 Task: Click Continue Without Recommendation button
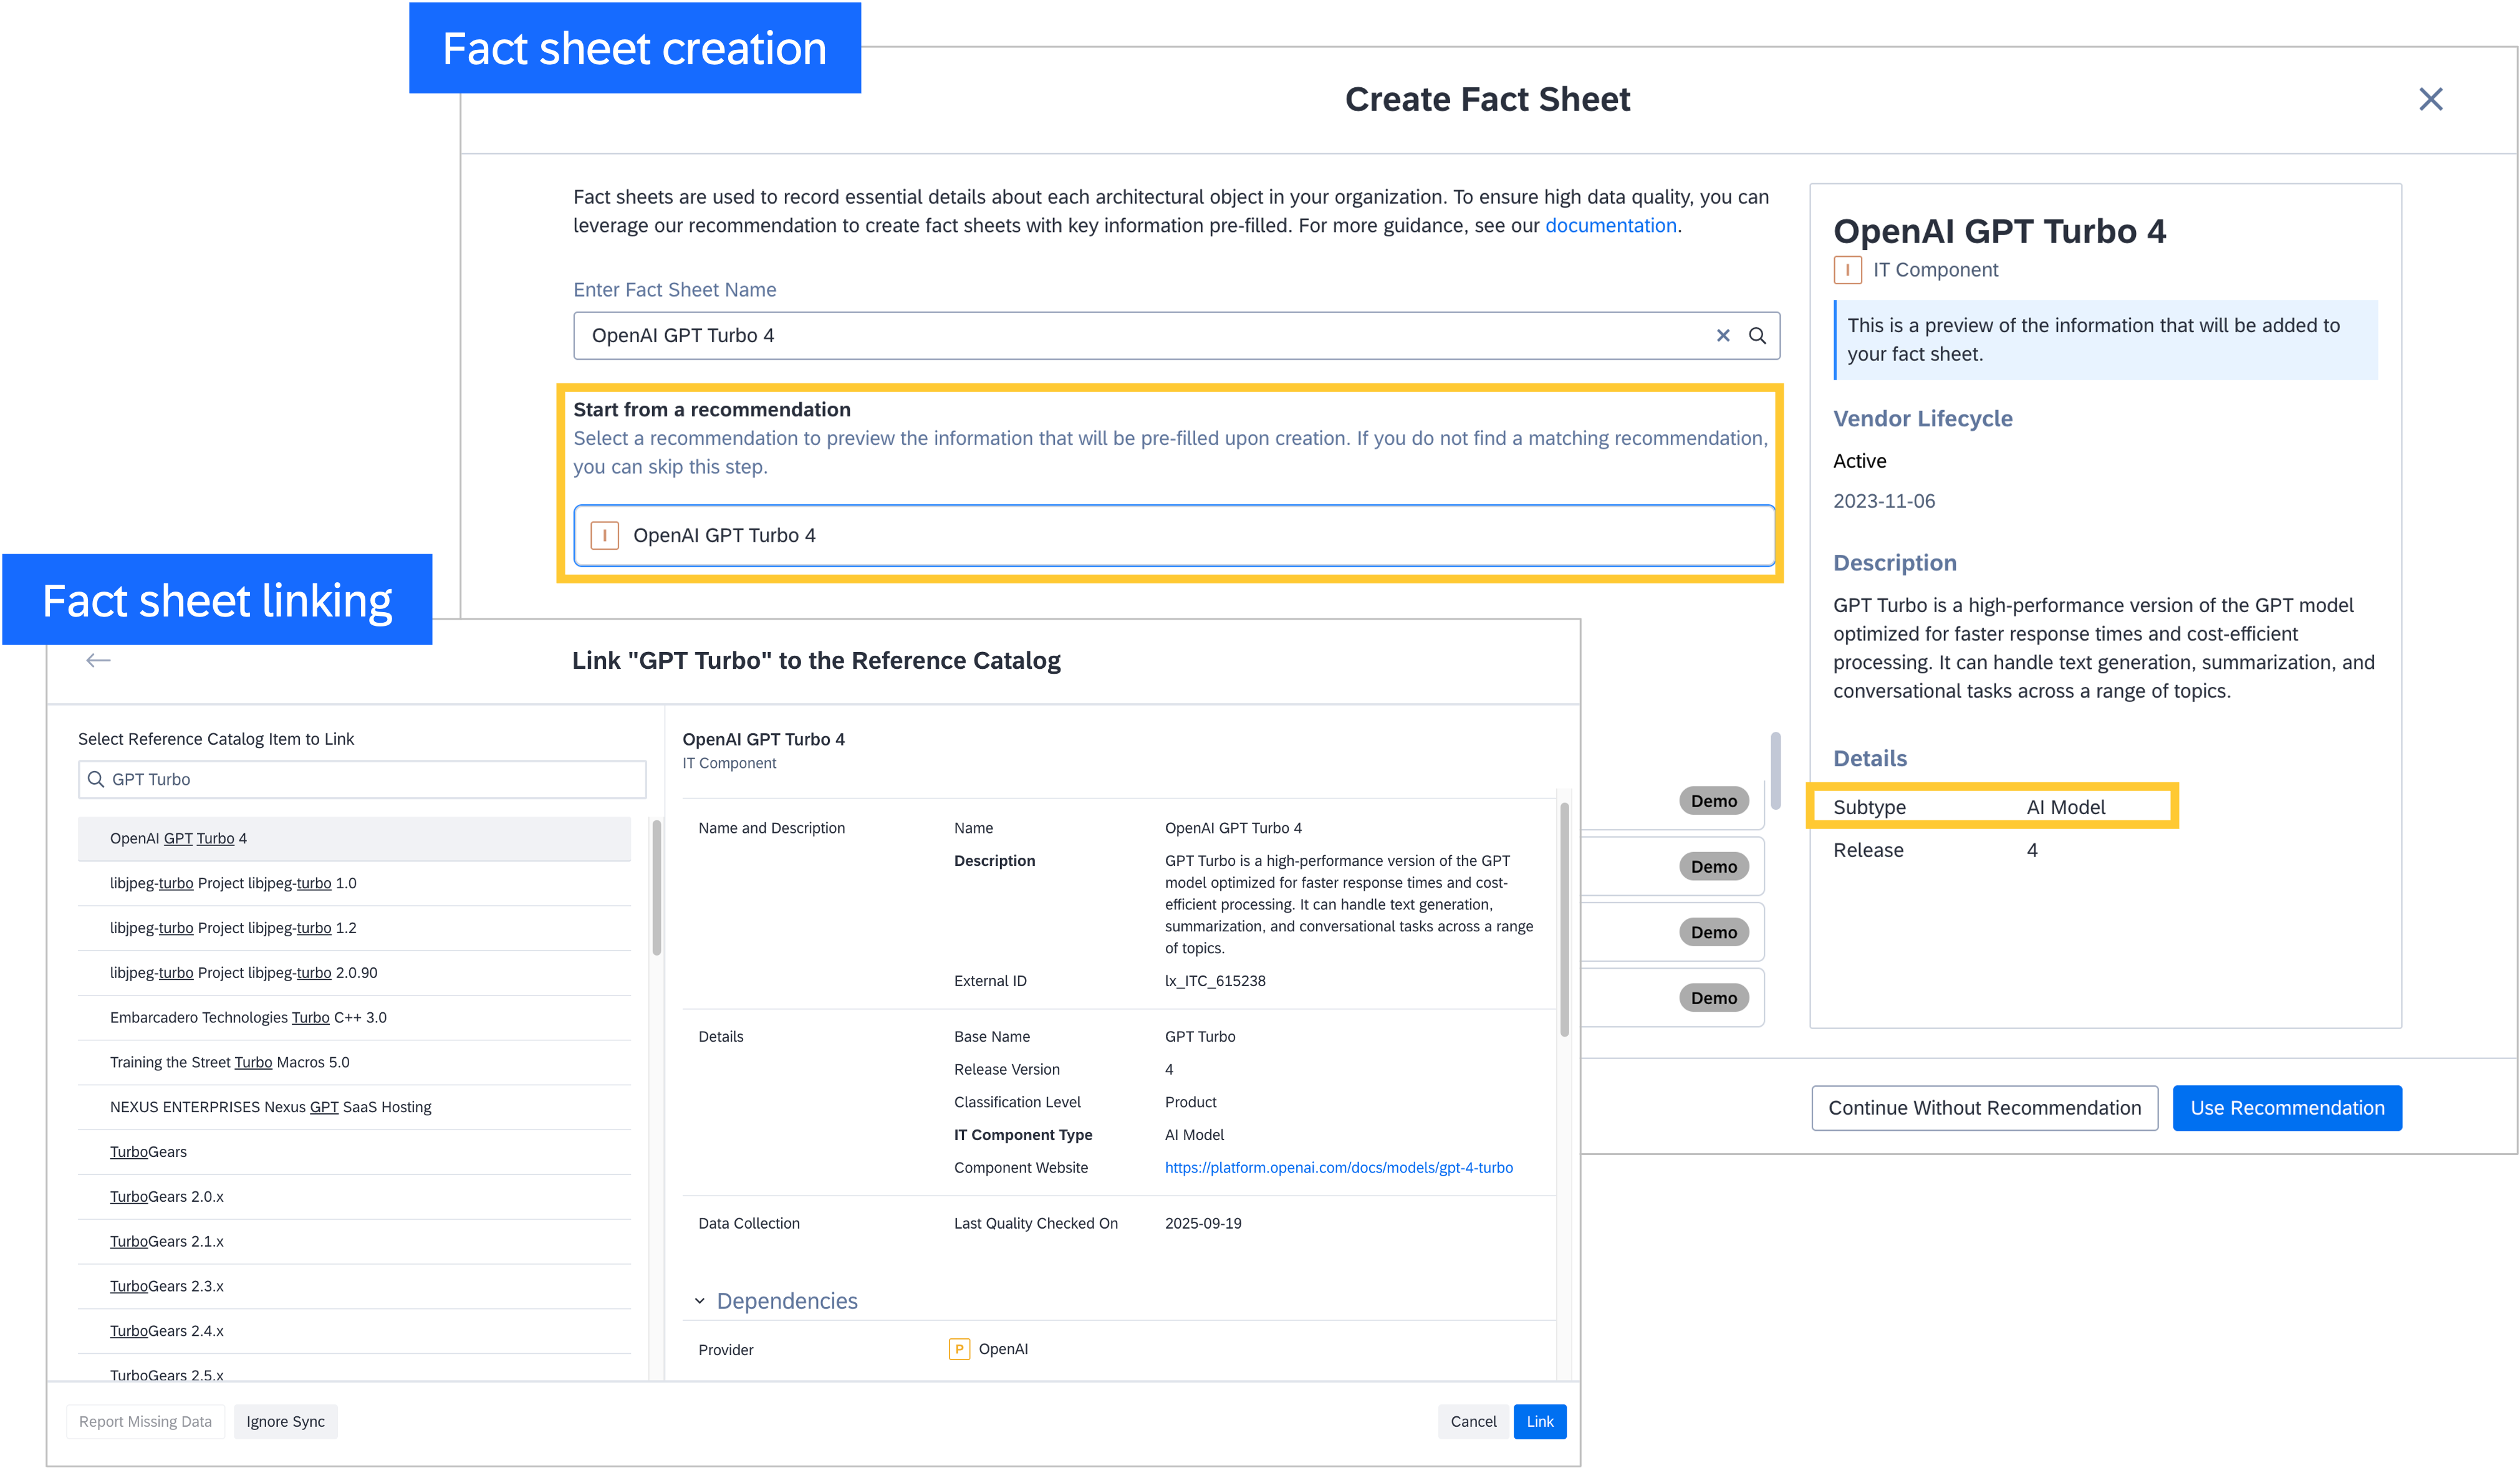pos(1984,1108)
